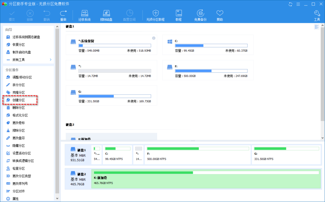
Task: Select 硬盘1 931.51GB in disk map
Action: [78, 155]
